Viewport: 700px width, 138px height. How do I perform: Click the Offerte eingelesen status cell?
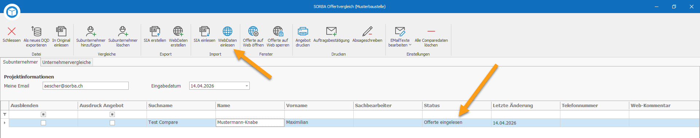(457, 123)
